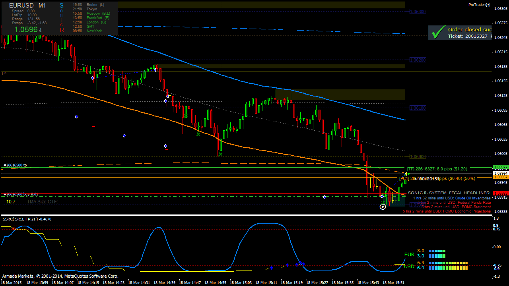The image size is (509, 286).
Task: Select the #28616580 buy 0.01 order label
Action: pyautogui.click(x=21, y=194)
